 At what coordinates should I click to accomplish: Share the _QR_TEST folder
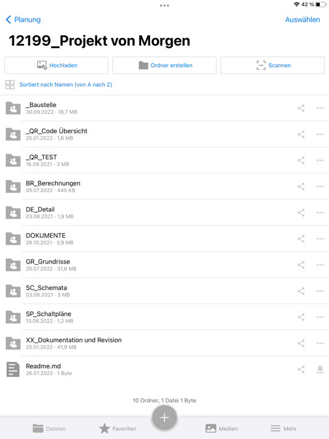[301, 161]
